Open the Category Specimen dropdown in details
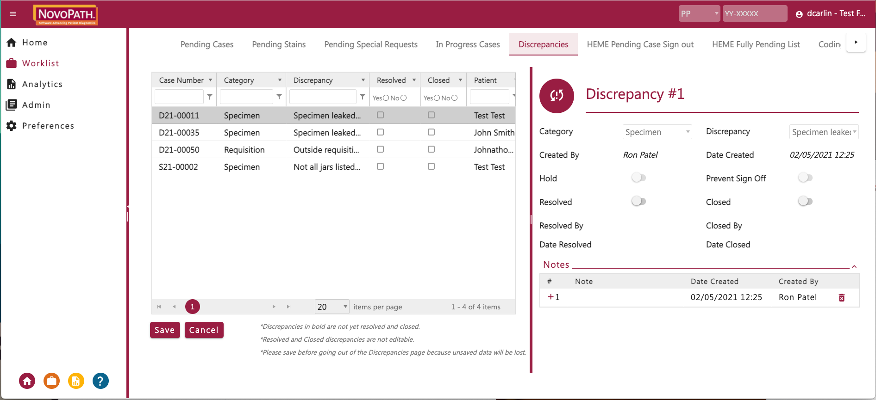 pos(657,132)
